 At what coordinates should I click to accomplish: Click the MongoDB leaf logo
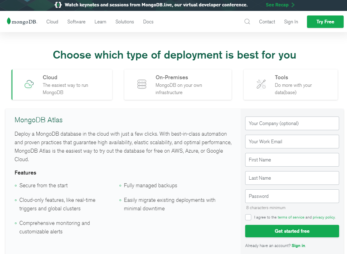pos(8,21)
